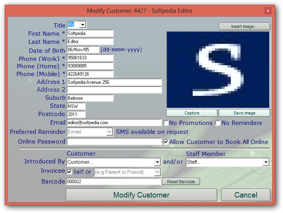Viewport: 283px width, 213px height.
Task: Click the Capture button
Action: tap(192, 113)
